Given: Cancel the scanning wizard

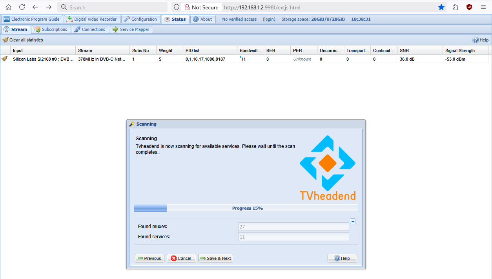Looking at the screenshot, I should pos(181,258).
